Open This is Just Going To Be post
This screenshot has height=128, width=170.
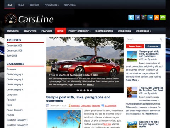click(151, 89)
